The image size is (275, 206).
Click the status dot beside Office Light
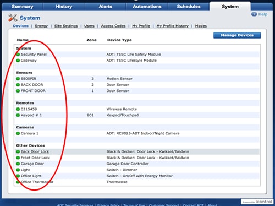tap(18, 176)
